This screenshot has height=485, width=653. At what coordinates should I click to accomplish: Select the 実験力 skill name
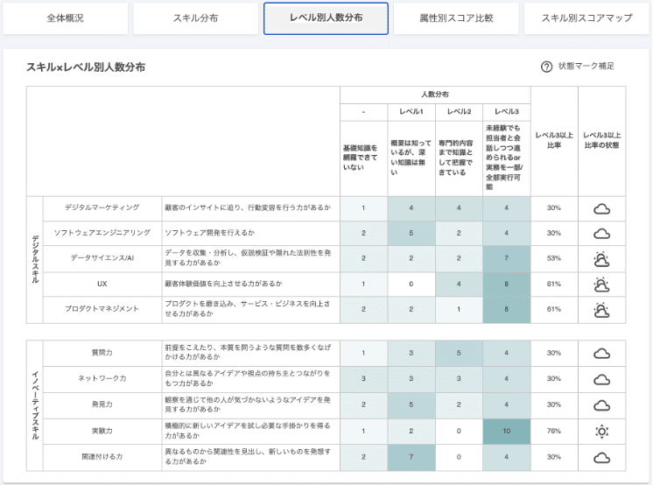click(x=102, y=431)
